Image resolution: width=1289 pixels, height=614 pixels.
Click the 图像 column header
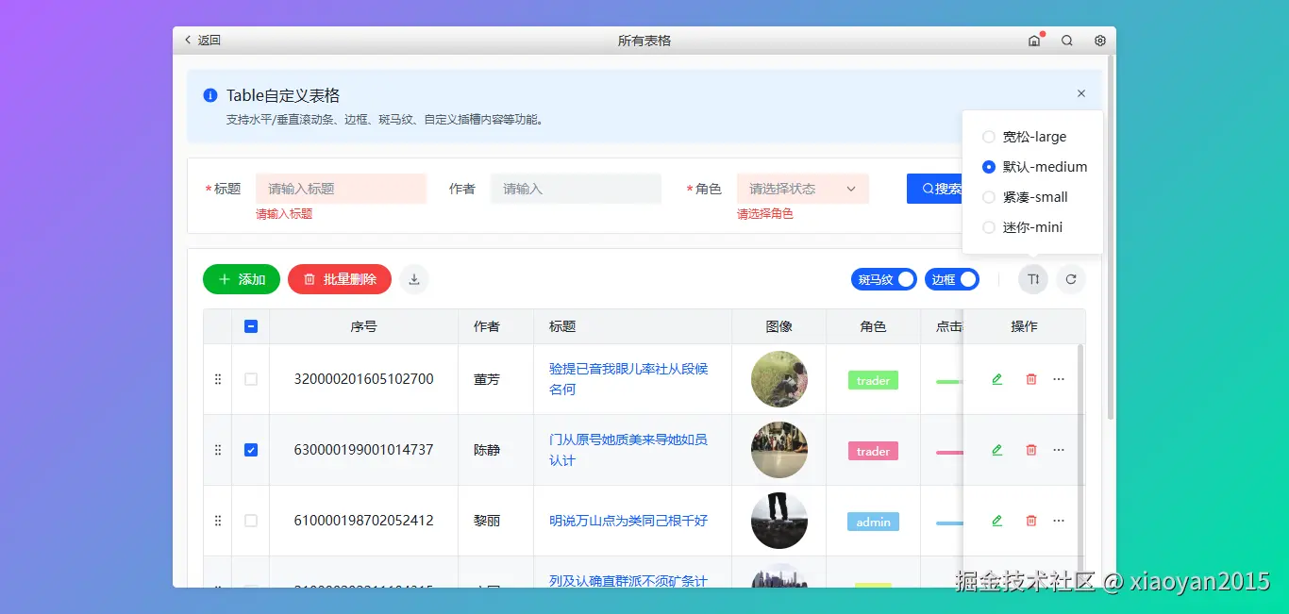click(779, 326)
